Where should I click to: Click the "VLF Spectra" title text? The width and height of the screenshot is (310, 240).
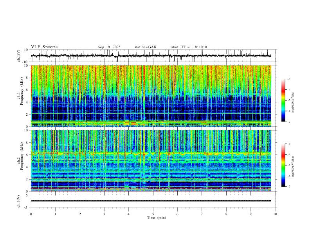click(44, 47)
